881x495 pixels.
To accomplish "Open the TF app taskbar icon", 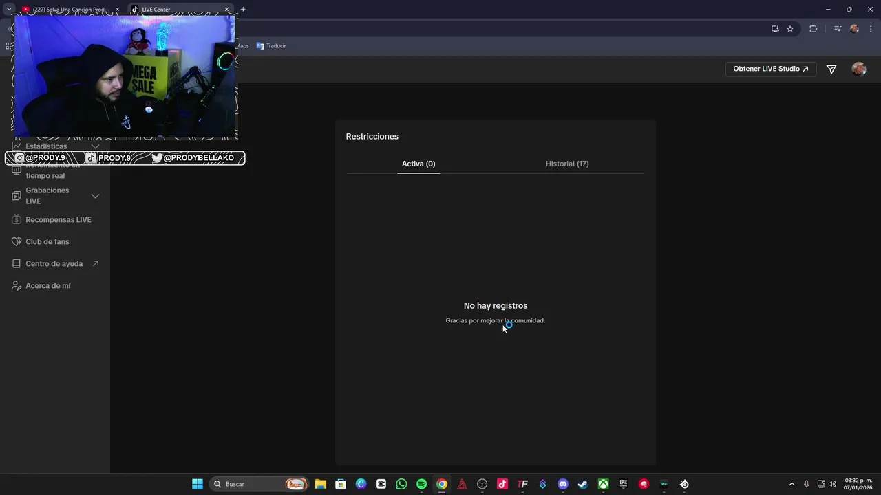I will [522, 484].
